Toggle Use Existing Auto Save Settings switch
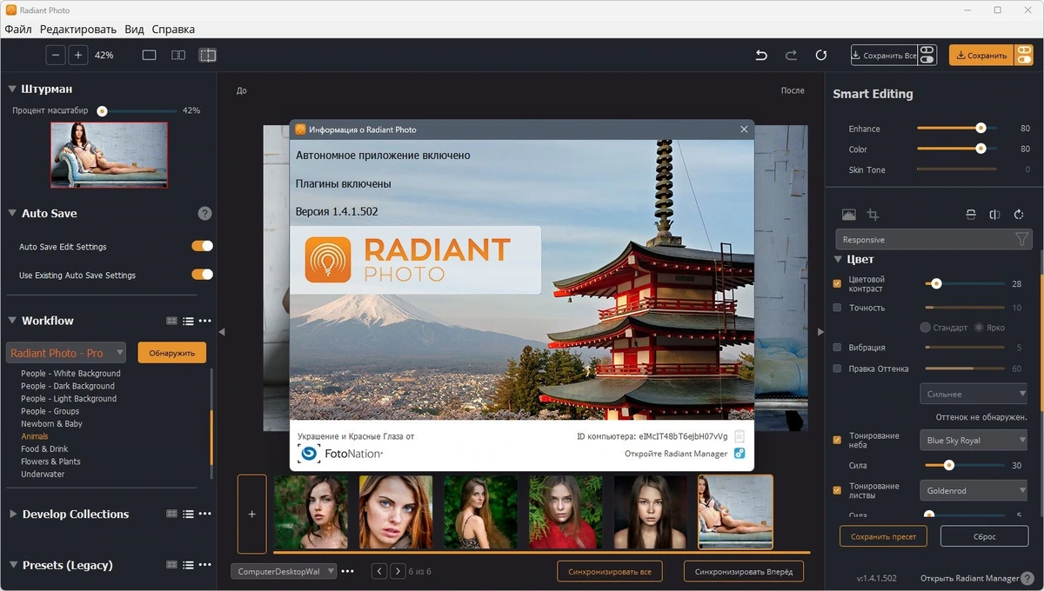1044x591 pixels. (x=202, y=275)
